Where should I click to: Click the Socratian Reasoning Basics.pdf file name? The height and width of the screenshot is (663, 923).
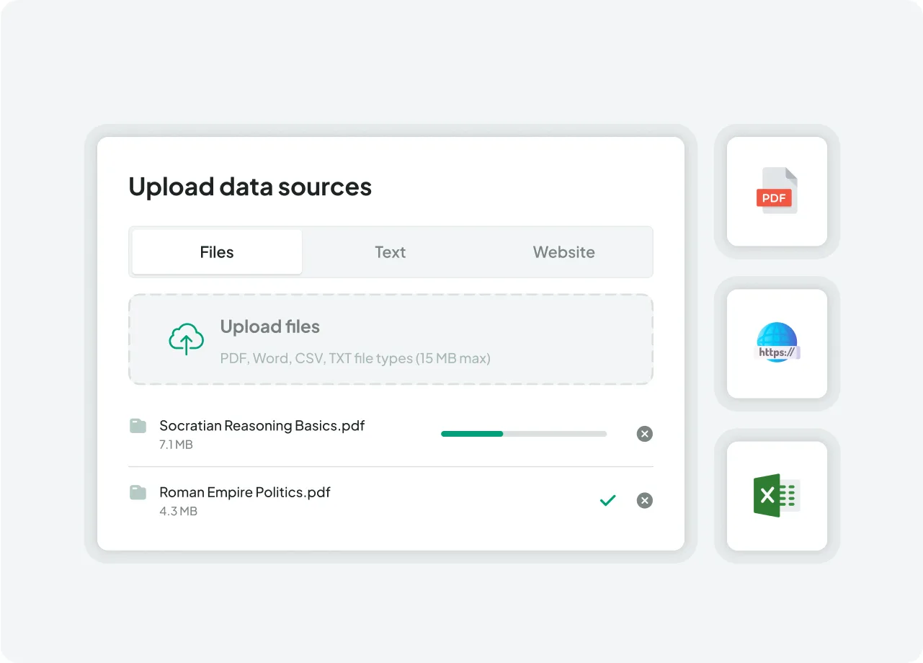pyautogui.click(x=262, y=425)
